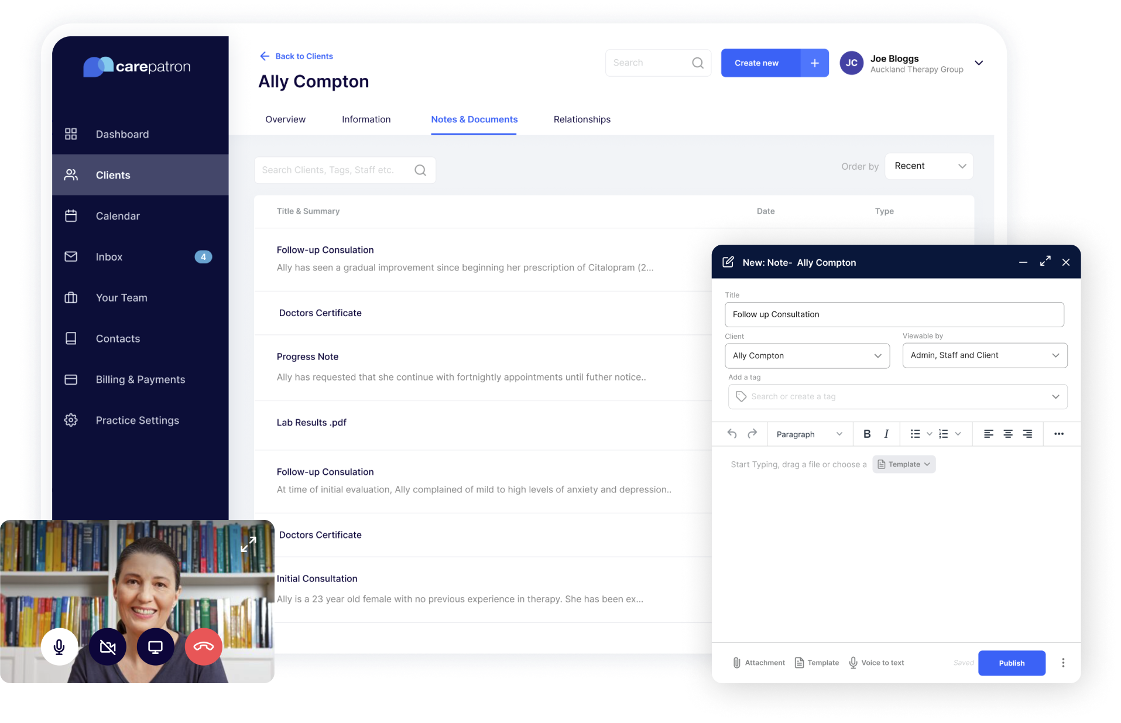Insert a bulleted list
The width and height of the screenshot is (1121, 723).
click(x=915, y=434)
